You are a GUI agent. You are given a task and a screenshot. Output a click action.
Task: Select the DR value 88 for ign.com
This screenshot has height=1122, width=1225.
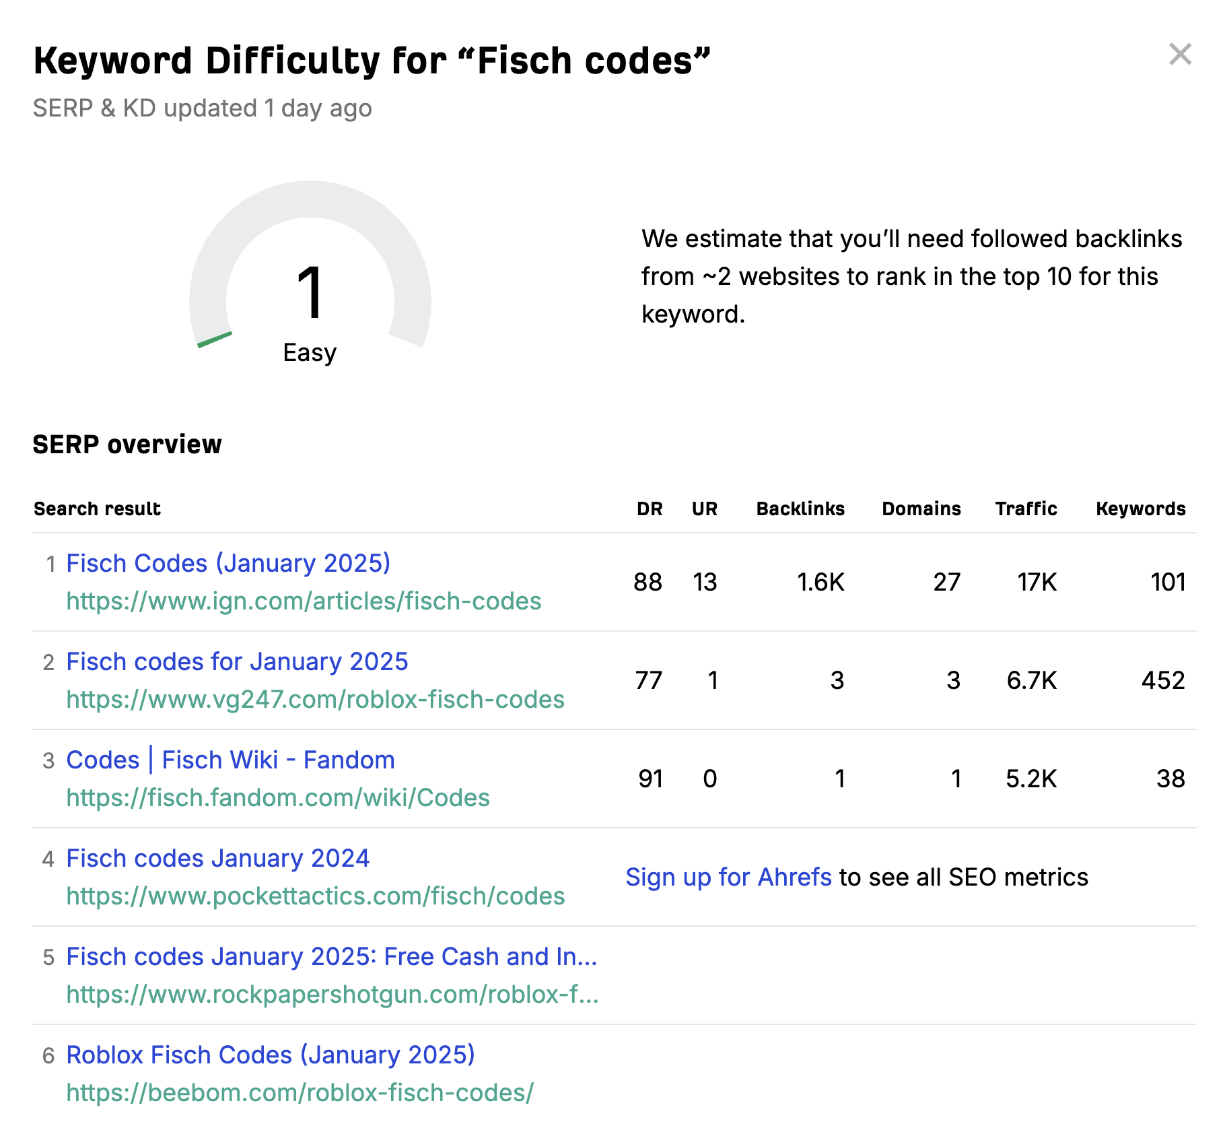click(x=648, y=582)
